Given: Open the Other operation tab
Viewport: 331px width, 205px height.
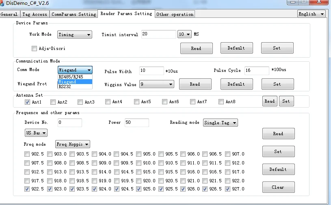Looking at the screenshot, I should (175, 14).
